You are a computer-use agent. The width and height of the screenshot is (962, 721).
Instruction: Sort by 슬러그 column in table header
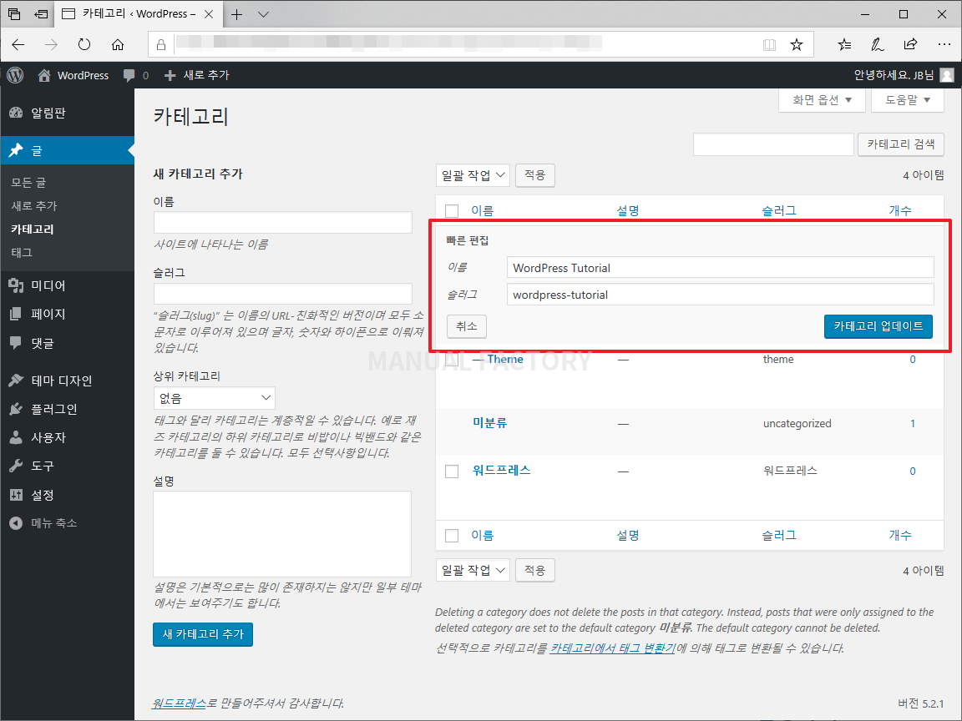click(778, 210)
